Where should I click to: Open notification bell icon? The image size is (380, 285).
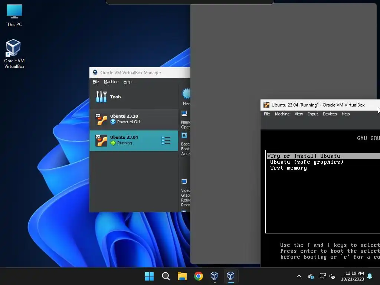point(370,276)
